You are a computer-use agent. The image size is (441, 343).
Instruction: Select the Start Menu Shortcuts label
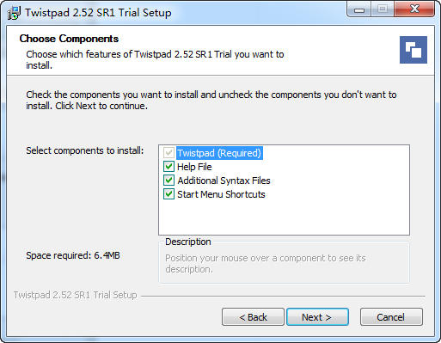pos(221,194)
